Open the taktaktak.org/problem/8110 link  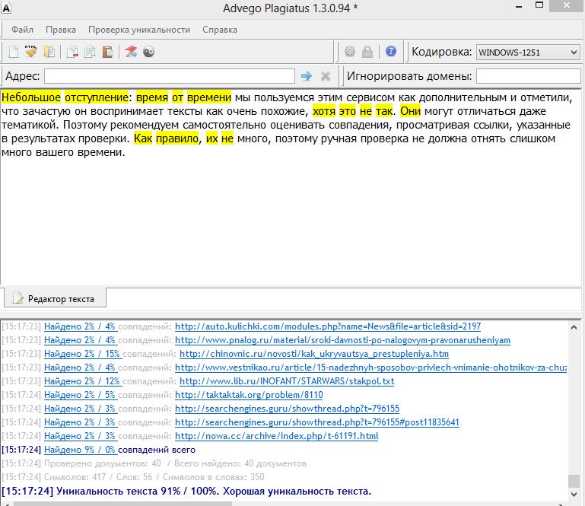pyautogui.click(x=249, y=395)
